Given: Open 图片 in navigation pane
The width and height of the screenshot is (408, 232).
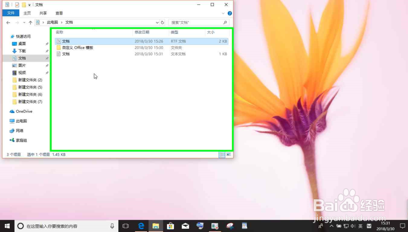Looking at the screenshot, I should pyautogui.click(x=22, y=66).
